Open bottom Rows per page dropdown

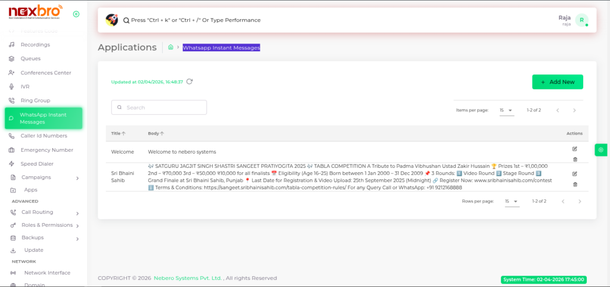click(x=512, y=201)
